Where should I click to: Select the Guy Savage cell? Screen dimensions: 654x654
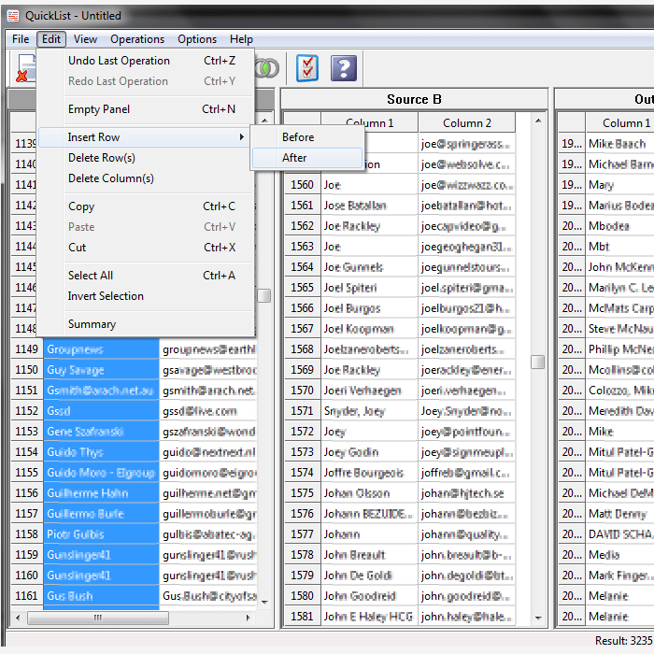[x=101, y=370]
